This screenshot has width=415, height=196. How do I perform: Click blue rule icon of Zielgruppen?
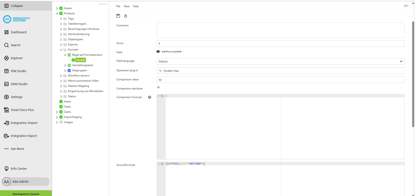pyautogui.click(x=69, y=70)
